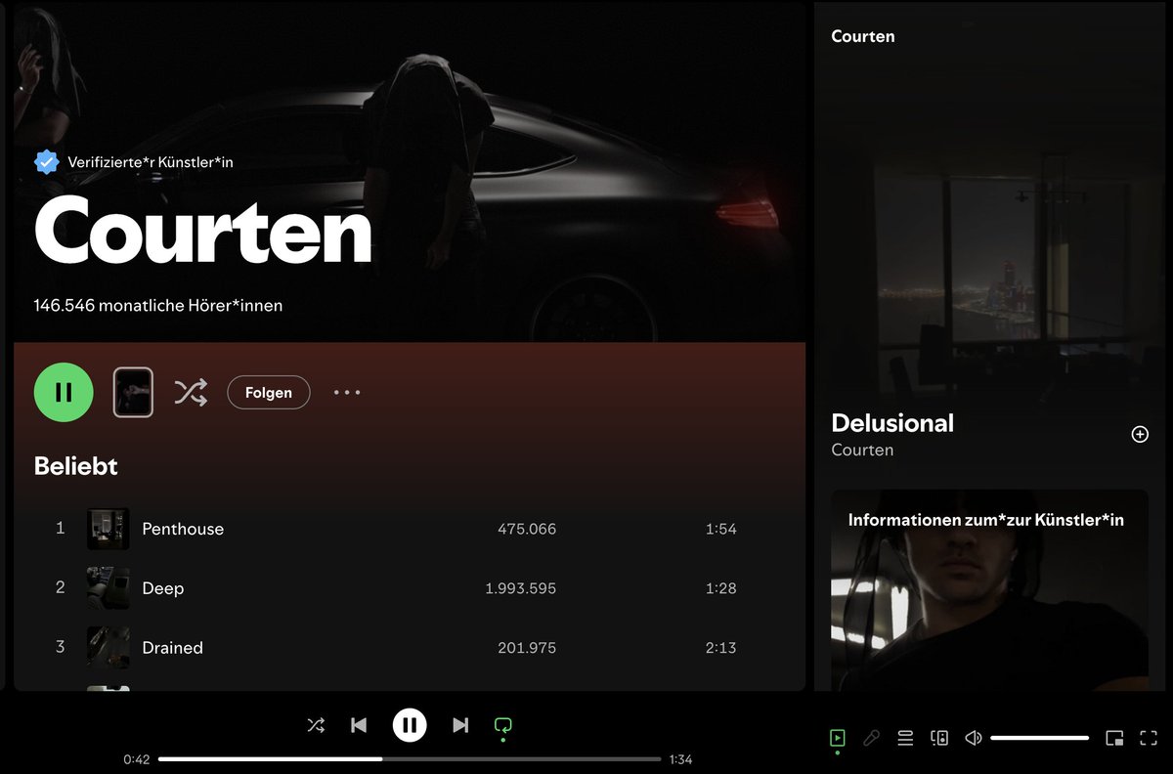Play the track Deep
Screen dimensions: 1173x774
click(163, 588)
